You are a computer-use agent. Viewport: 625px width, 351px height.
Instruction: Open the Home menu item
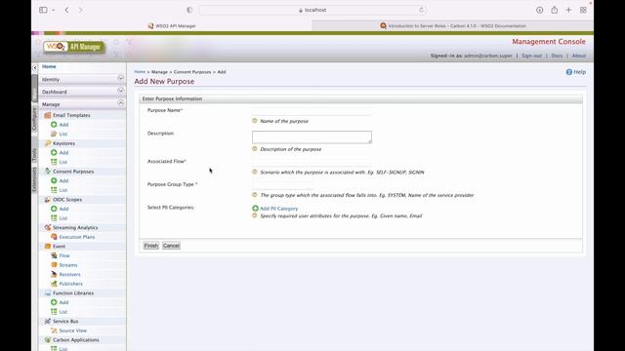(49, 66)
